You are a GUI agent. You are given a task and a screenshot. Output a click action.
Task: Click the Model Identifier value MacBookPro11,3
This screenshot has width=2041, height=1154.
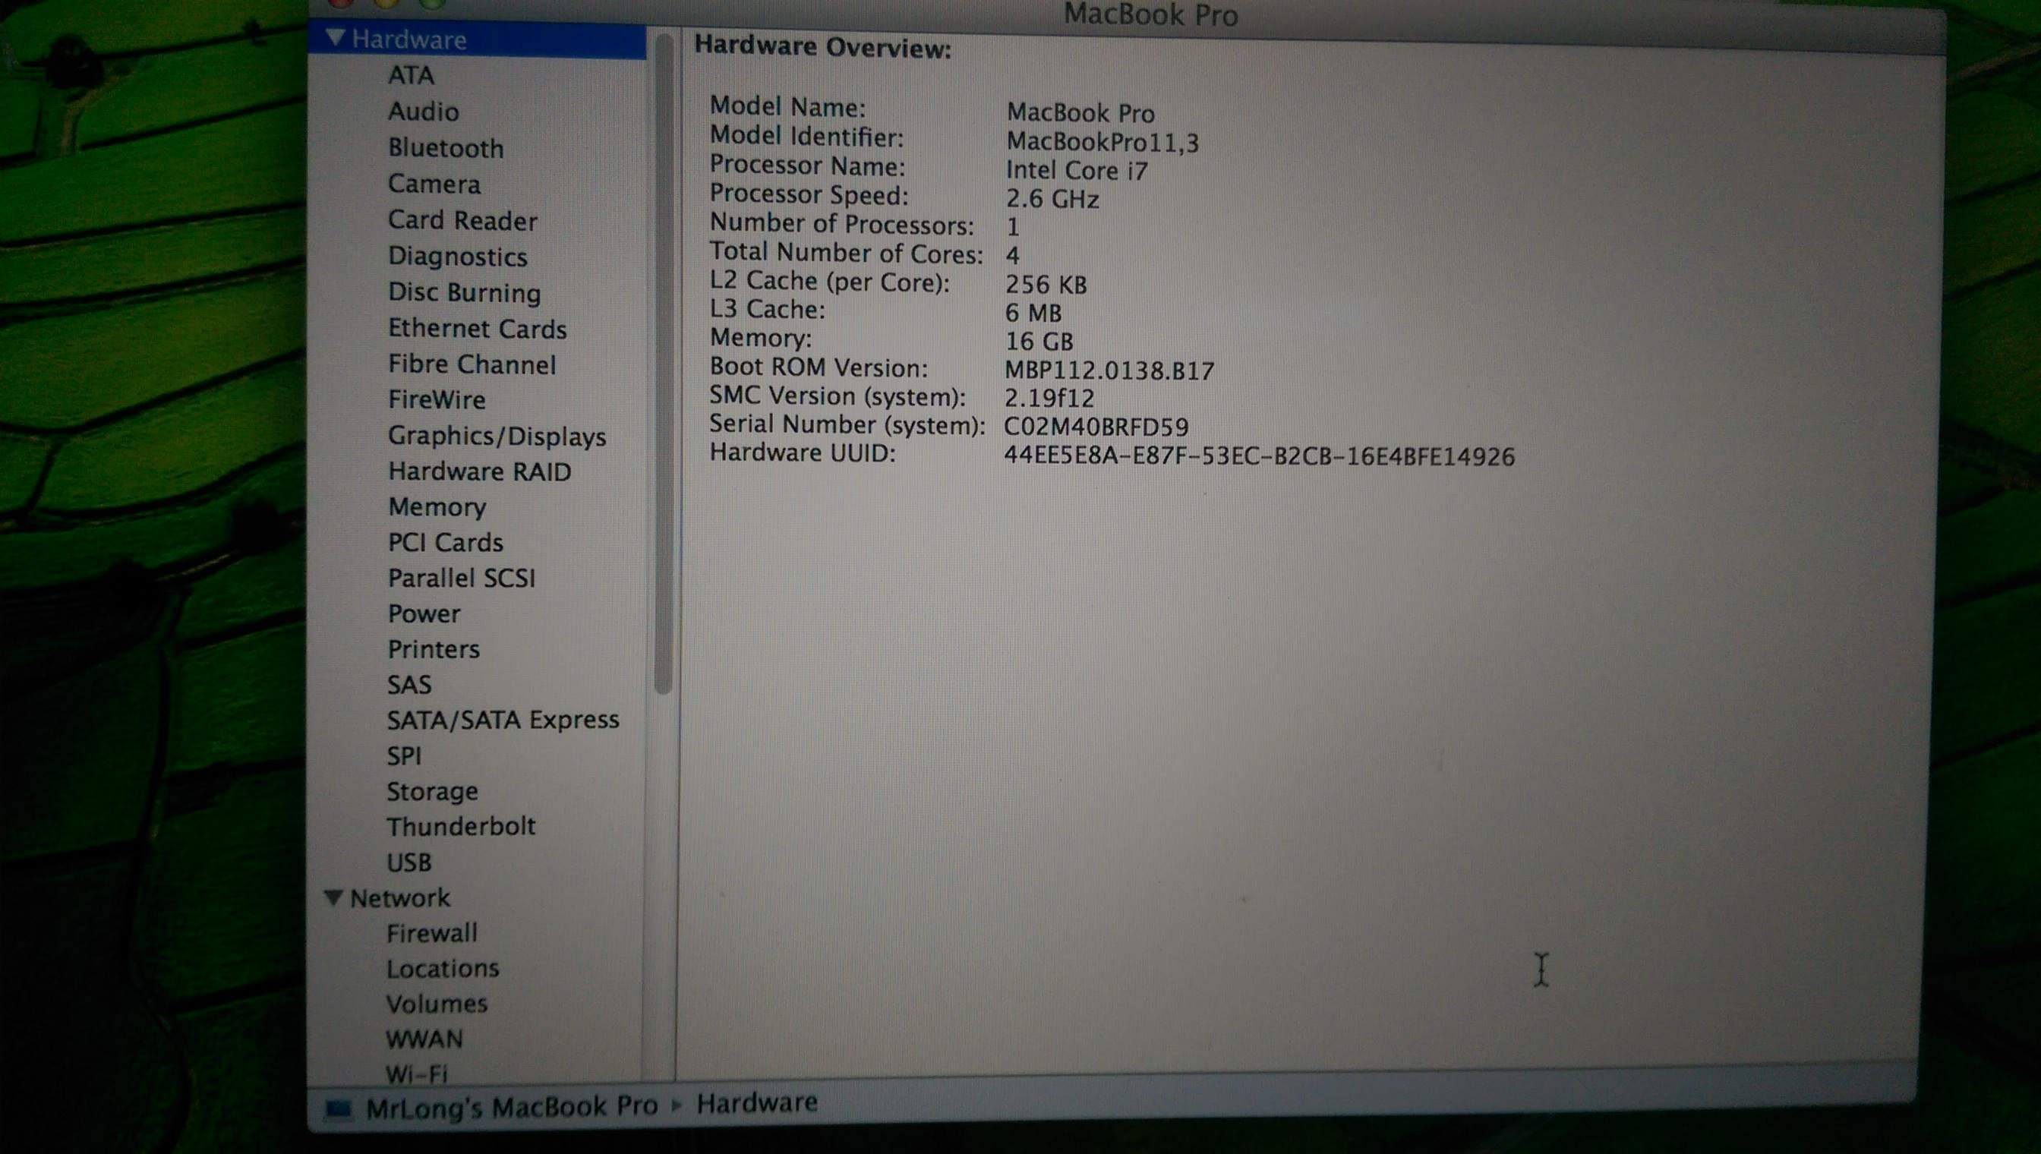click(x=1102, y=143)
